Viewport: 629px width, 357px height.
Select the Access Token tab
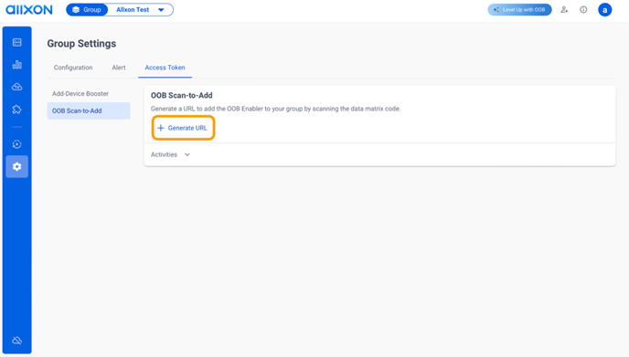click(x=165, y=68)
